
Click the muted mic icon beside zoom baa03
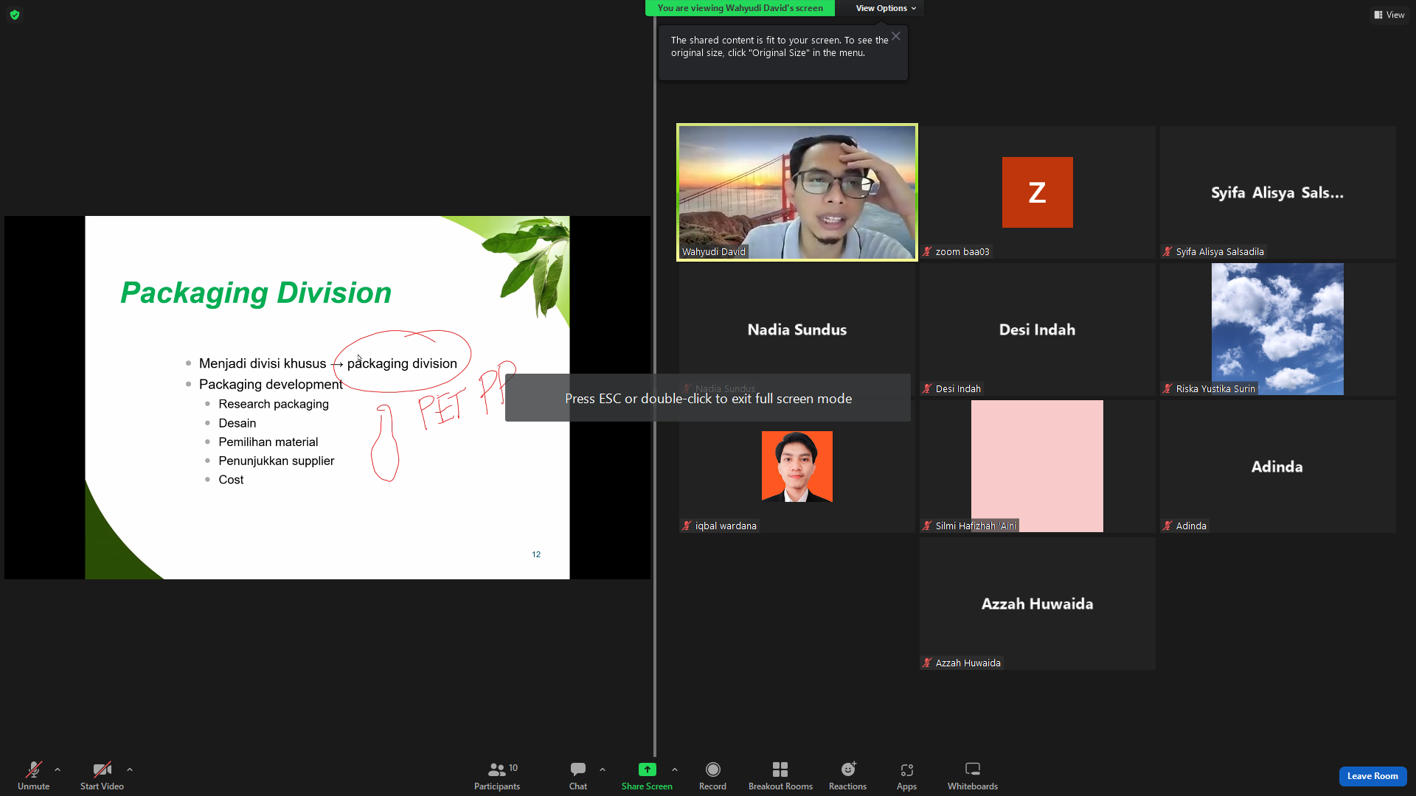pos(928,251)
